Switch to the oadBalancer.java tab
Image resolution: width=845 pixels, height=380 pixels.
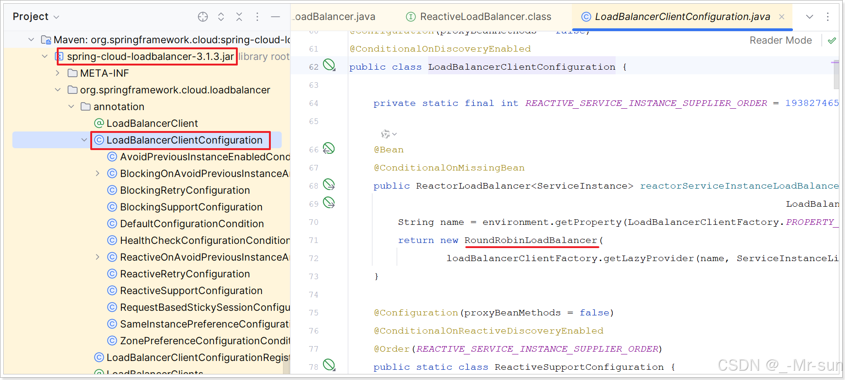pyautogui.click(x=334, y=17)
